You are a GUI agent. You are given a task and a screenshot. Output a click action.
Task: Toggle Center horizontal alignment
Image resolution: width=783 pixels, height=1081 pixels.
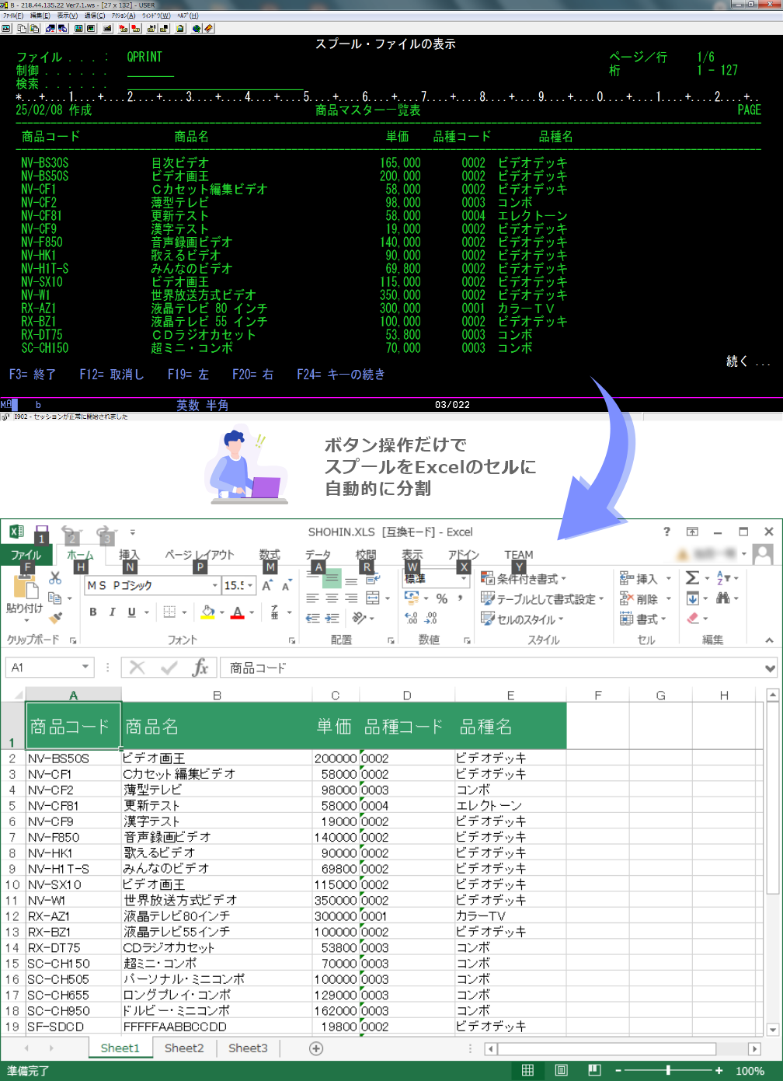click(332, 598)
